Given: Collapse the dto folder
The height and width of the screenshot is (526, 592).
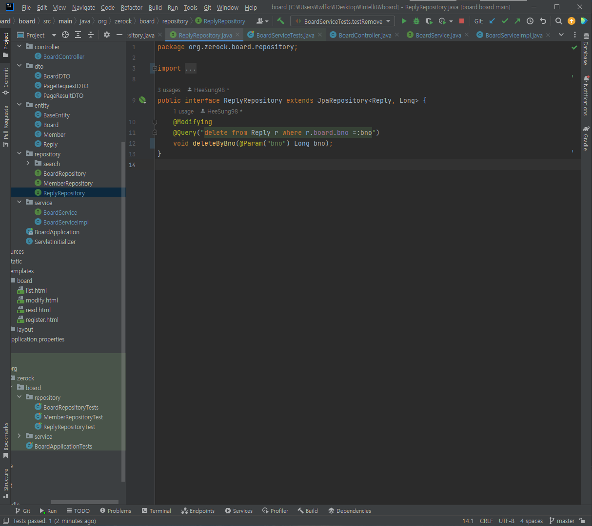Looking at the screenshot, I should tap(20, 66).
